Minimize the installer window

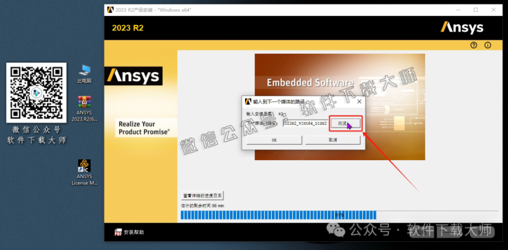[x=458, y=10]
